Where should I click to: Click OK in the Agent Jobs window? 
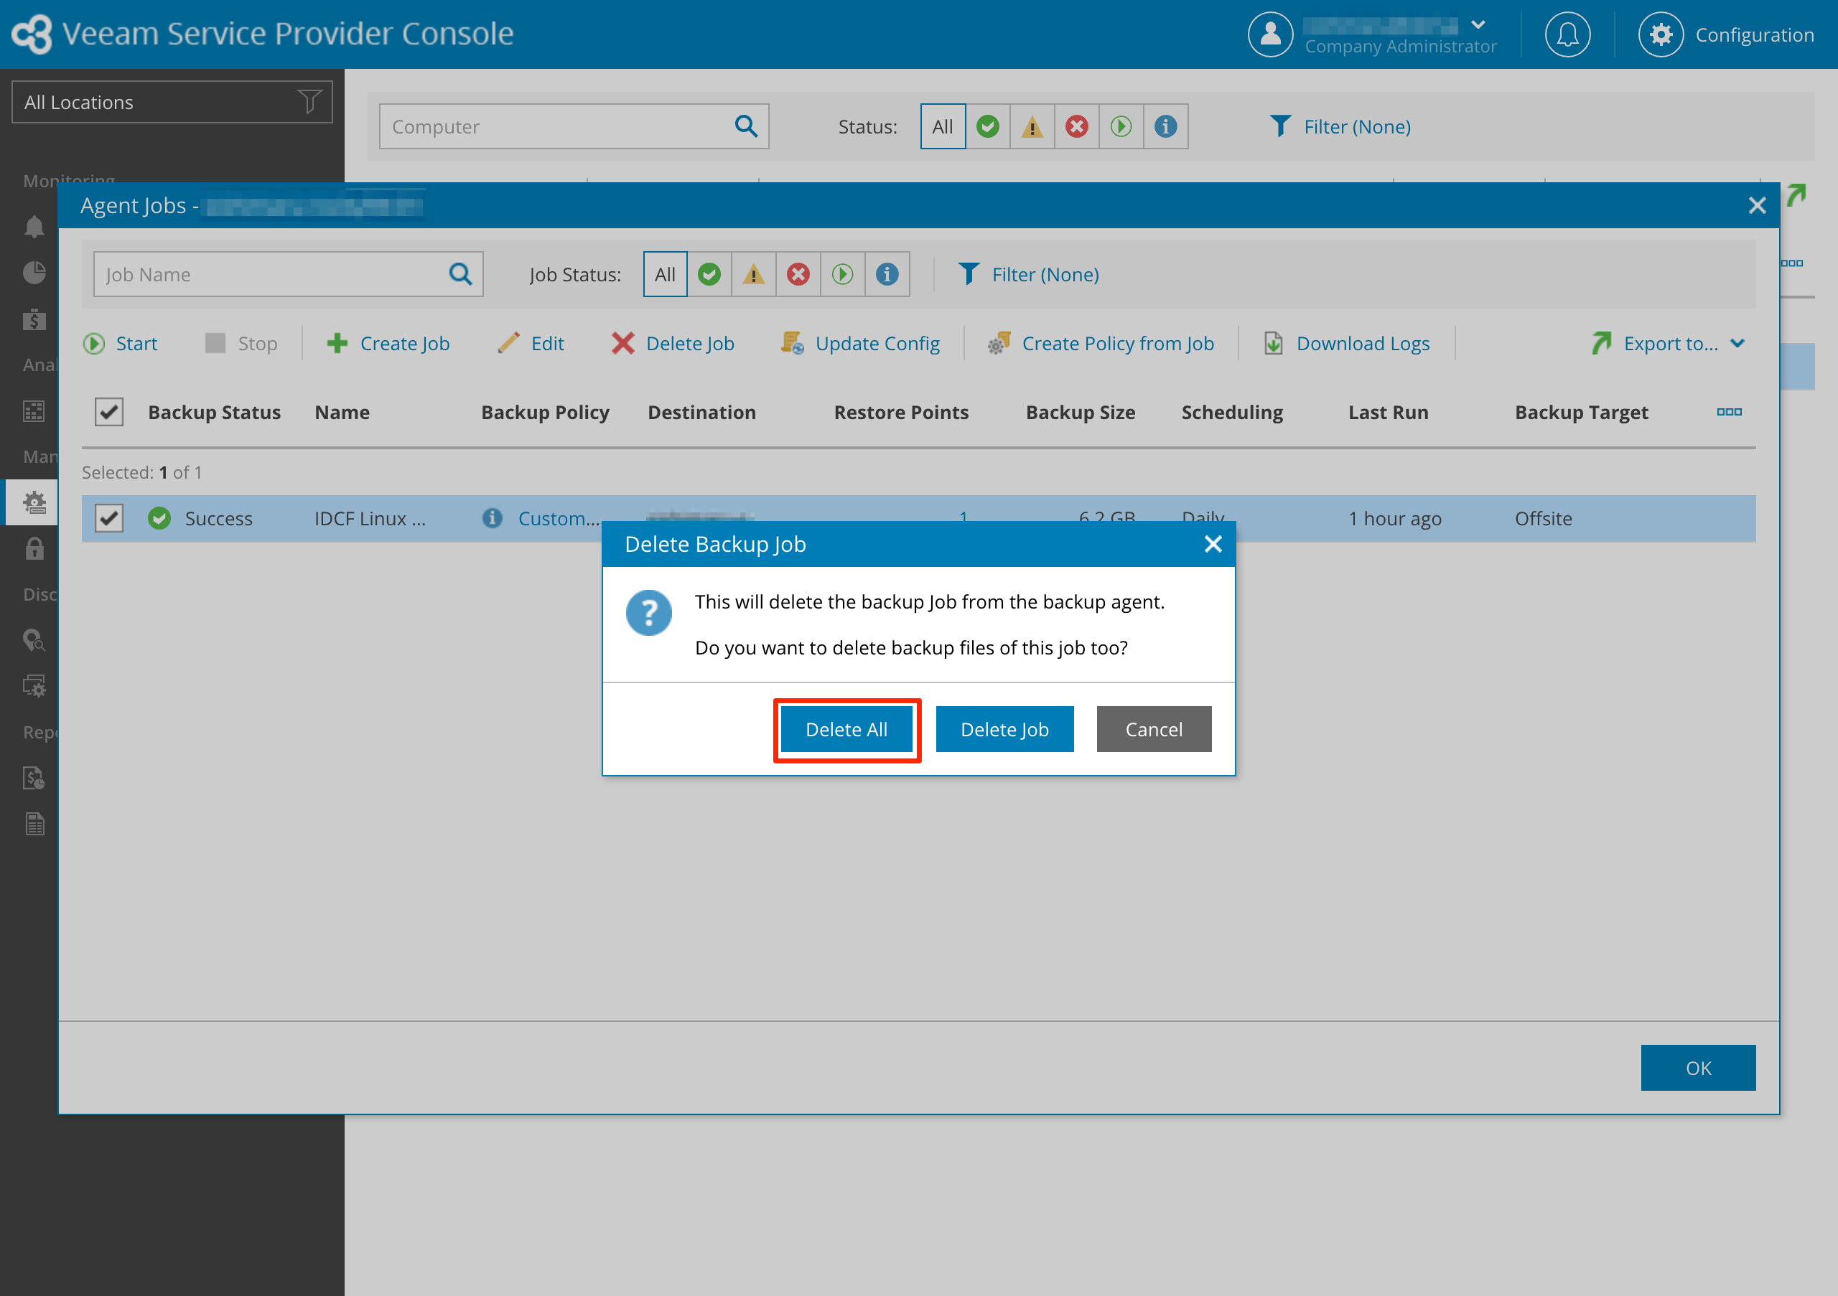point(1698,1068)
